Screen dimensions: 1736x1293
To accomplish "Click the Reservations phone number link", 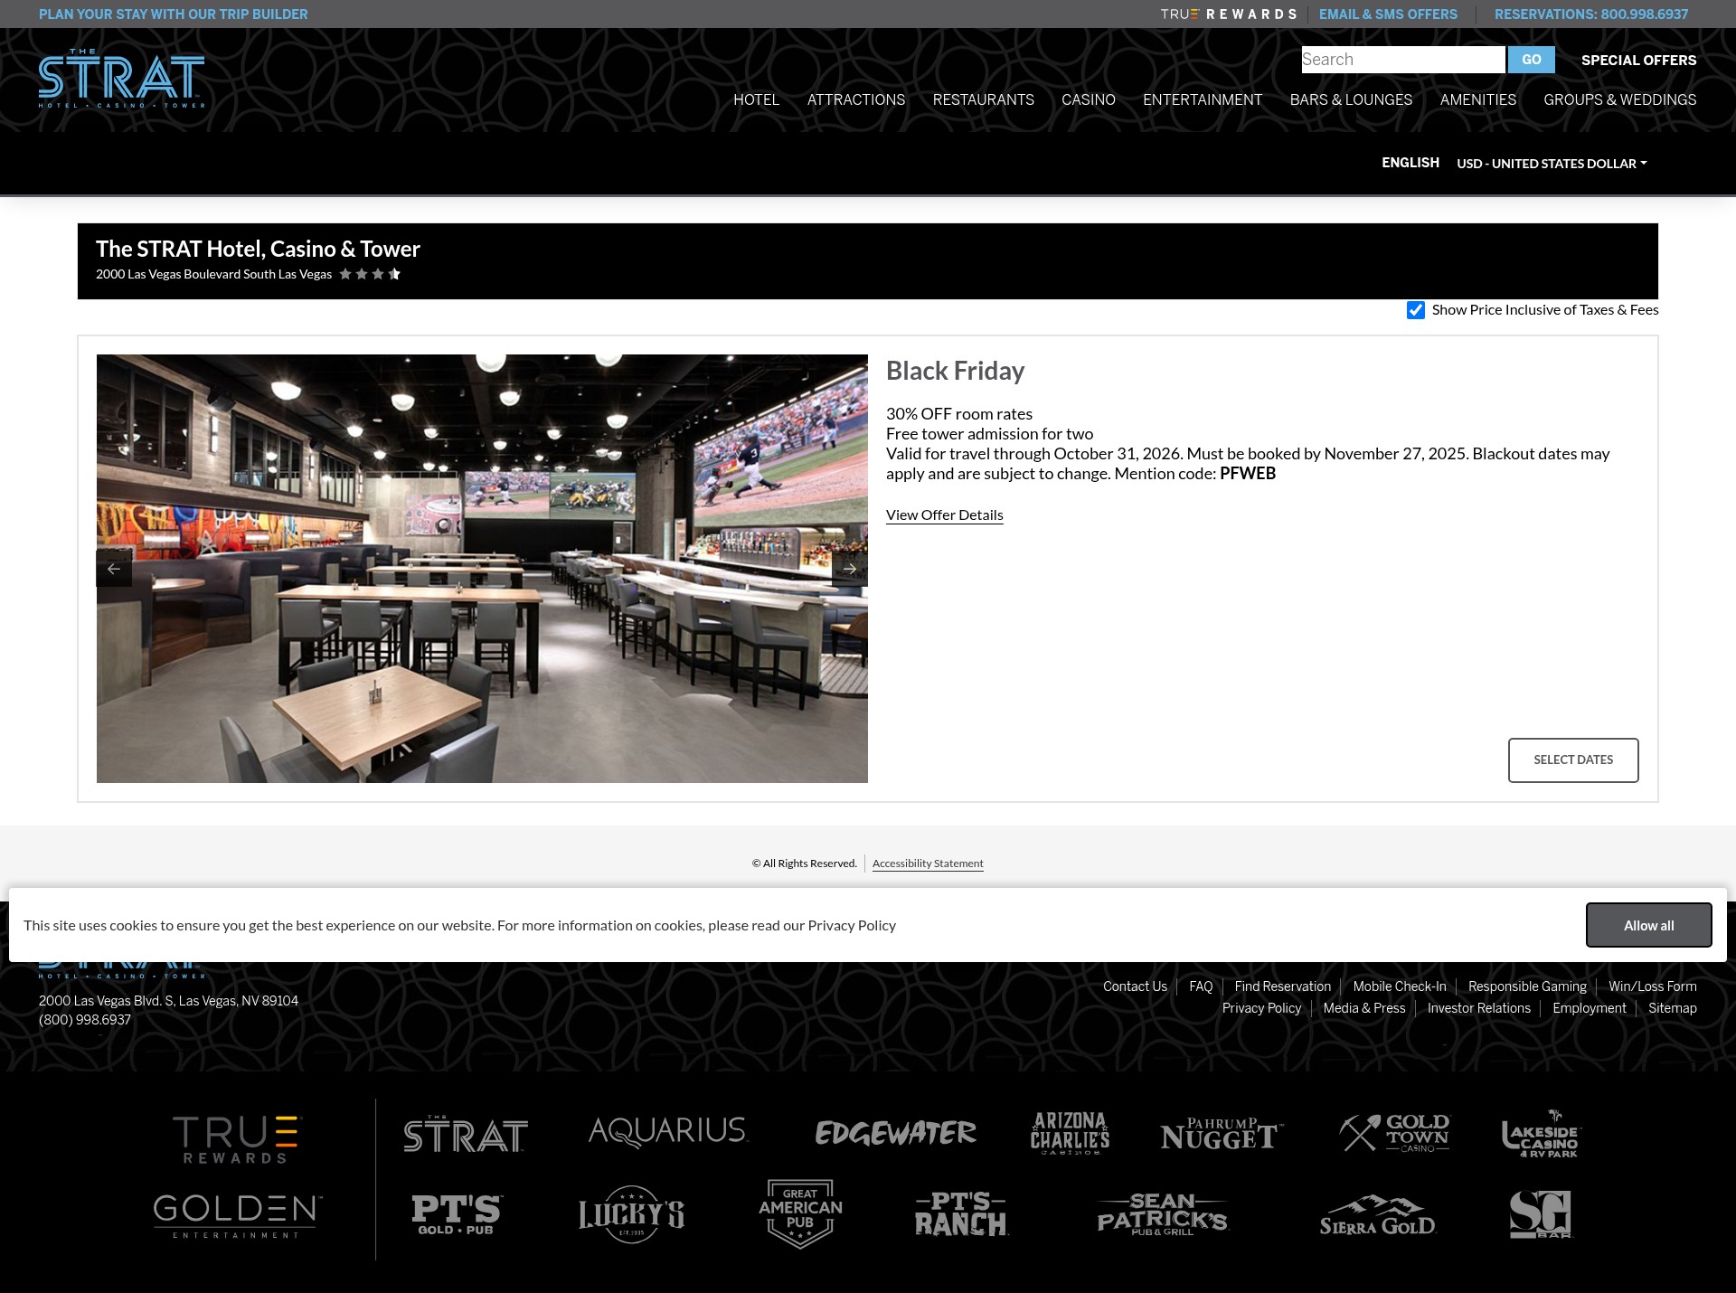I will pyautogui.click(x=1591, y=14).
